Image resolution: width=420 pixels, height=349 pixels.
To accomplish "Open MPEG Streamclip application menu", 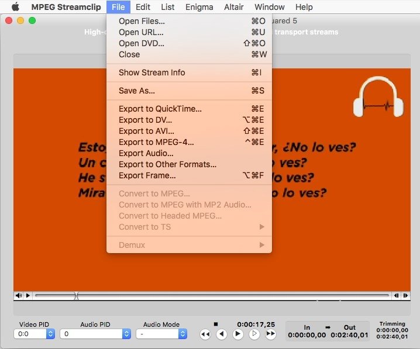I will [66, 7].
